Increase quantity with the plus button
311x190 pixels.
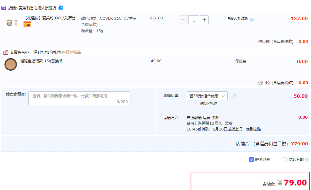(x=204, y=20)
